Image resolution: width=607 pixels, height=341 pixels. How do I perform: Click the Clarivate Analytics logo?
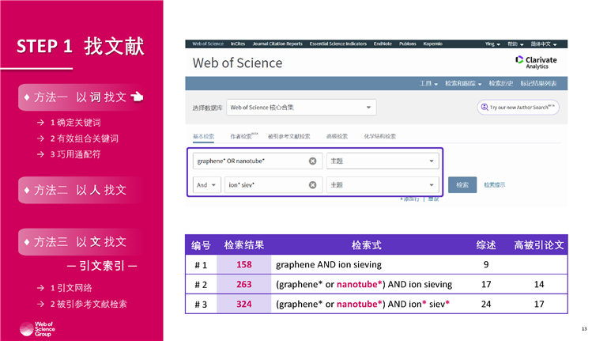pyautogui.click(x=536, y=63)
